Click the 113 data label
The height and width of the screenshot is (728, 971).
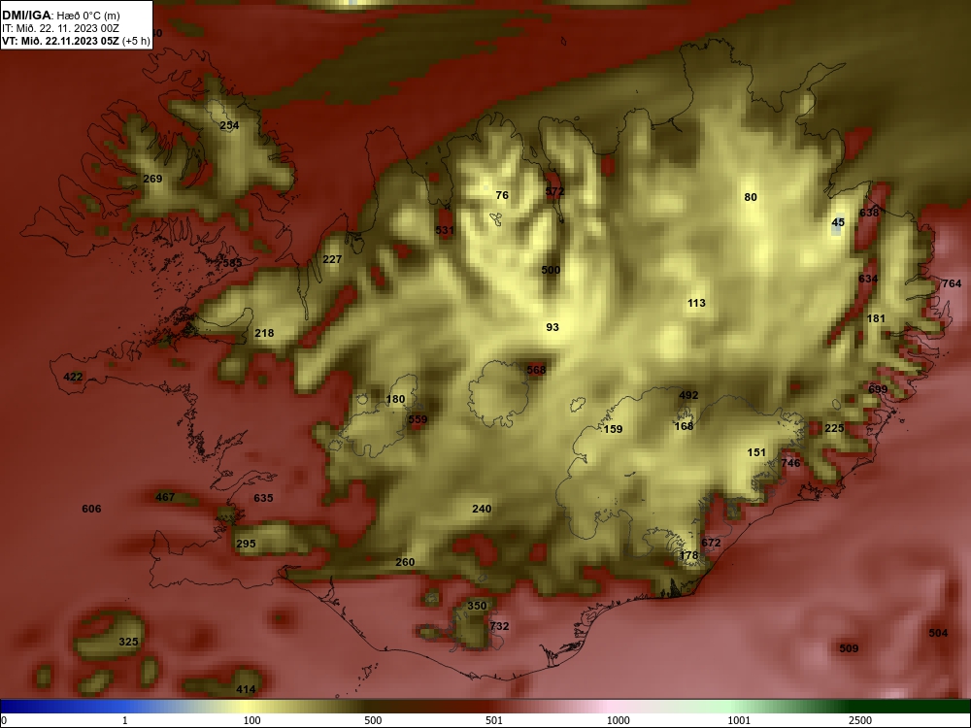[696, 303]
